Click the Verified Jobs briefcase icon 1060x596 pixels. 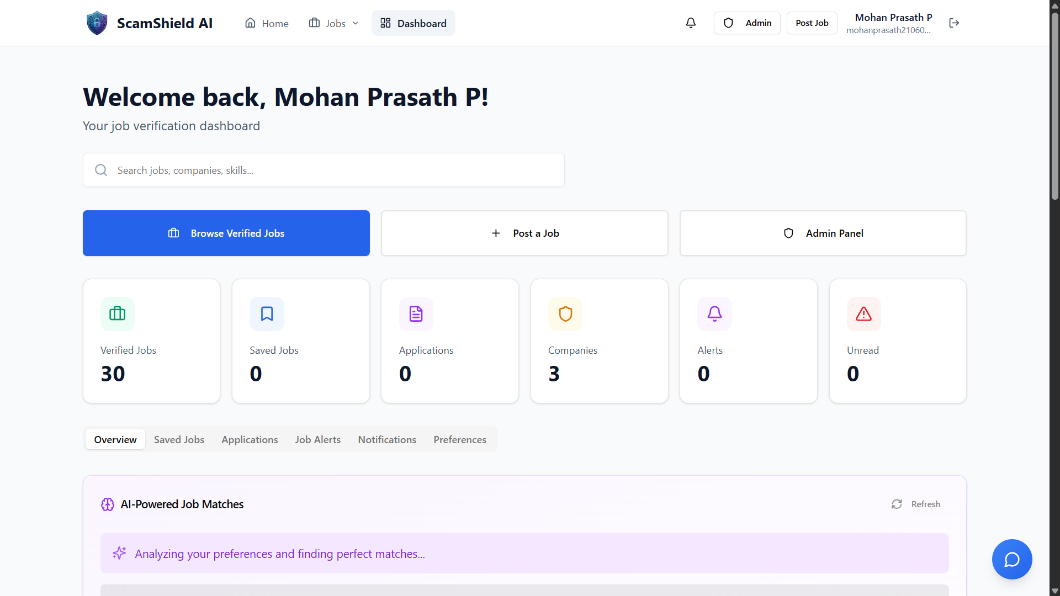click(118, 314)
